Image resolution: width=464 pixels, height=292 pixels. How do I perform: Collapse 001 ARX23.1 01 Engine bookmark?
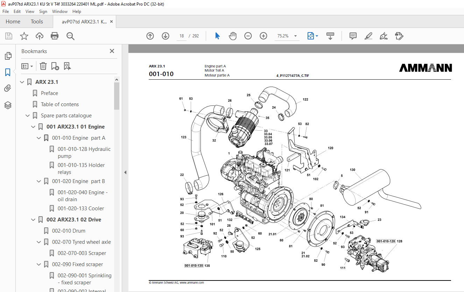pyautogui.click(x=33, y=127)
